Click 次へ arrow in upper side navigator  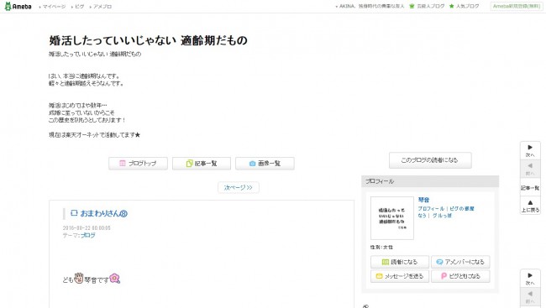[x=530, y=151]
